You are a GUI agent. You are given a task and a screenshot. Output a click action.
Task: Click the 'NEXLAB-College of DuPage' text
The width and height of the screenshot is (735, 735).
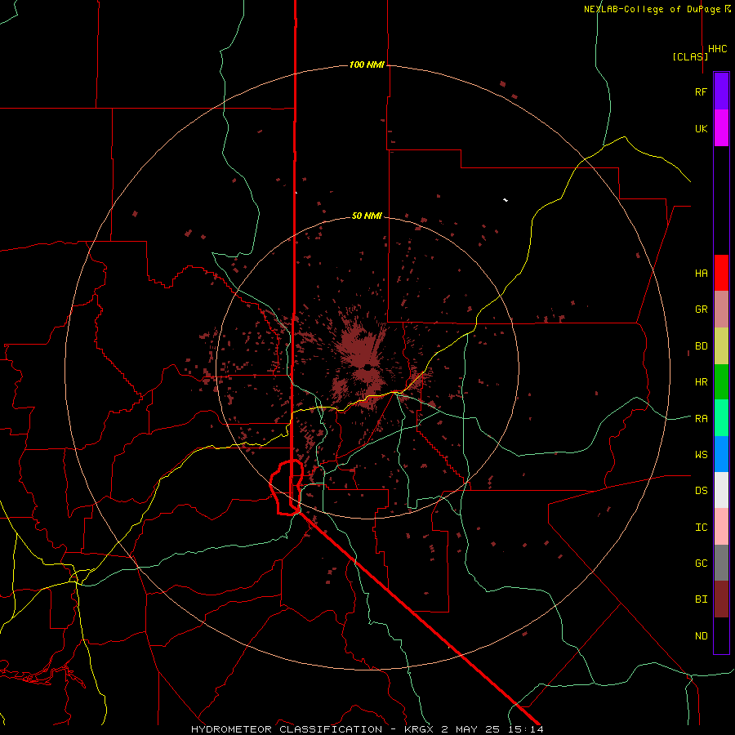(x=652, y=9)
